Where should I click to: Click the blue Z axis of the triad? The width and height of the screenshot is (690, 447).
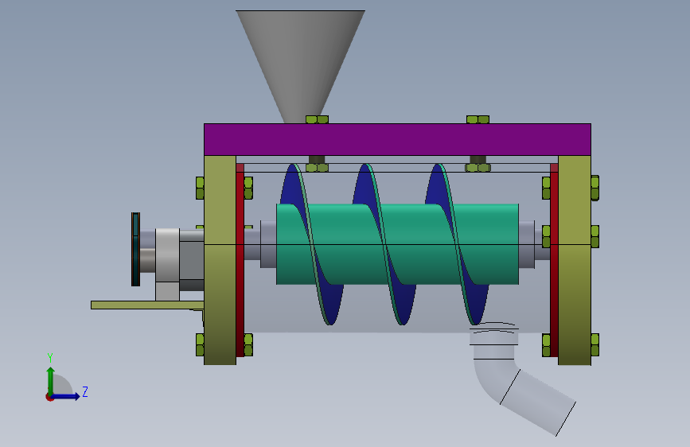(67, 396)
